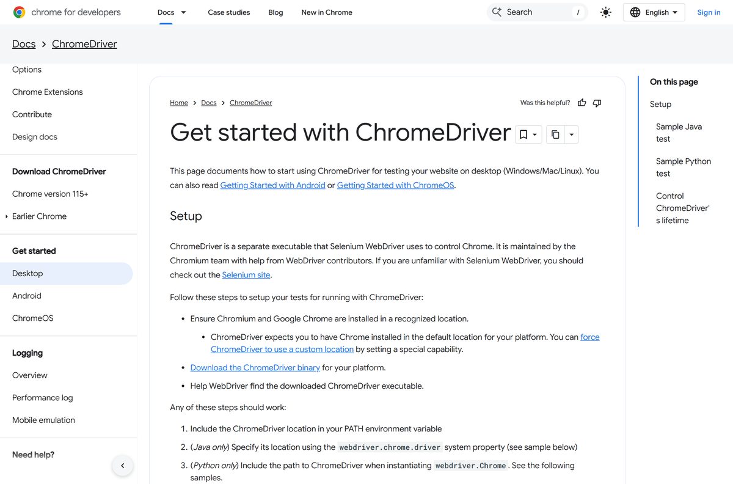Click Home in the article breadcrumb
The width and height of the screenshot is (733, 484).
179,103
